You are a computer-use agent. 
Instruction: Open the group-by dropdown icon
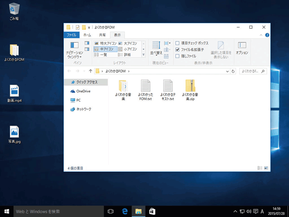pos(167,43)
